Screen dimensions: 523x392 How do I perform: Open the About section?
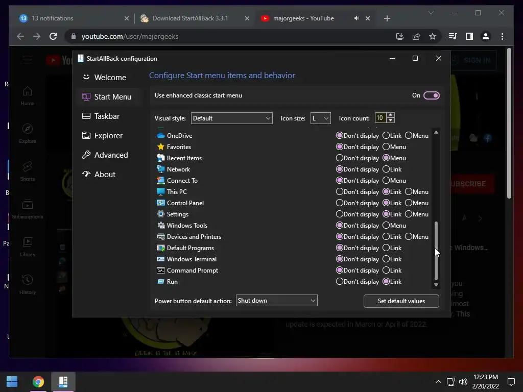coord(110,175)
